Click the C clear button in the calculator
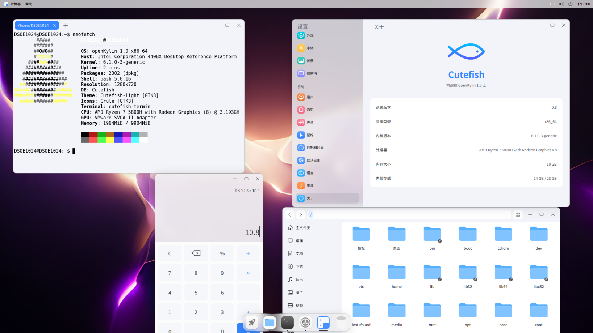This screenshot has height=333, width=593. (170, 253)
